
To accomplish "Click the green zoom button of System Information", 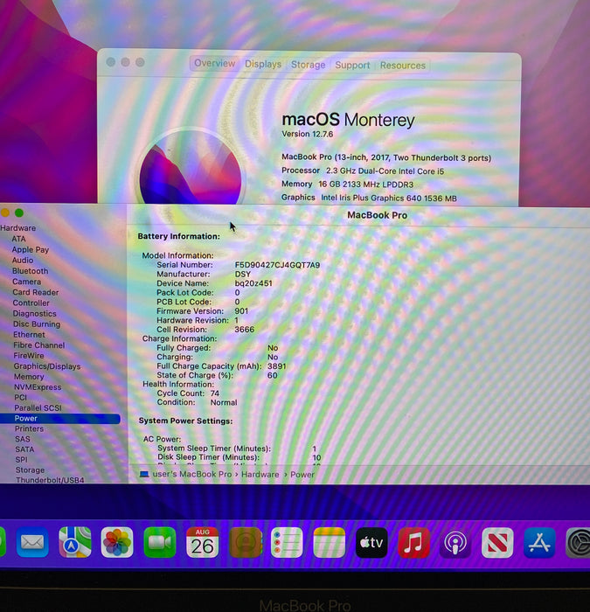I will [x=18, y=212].
